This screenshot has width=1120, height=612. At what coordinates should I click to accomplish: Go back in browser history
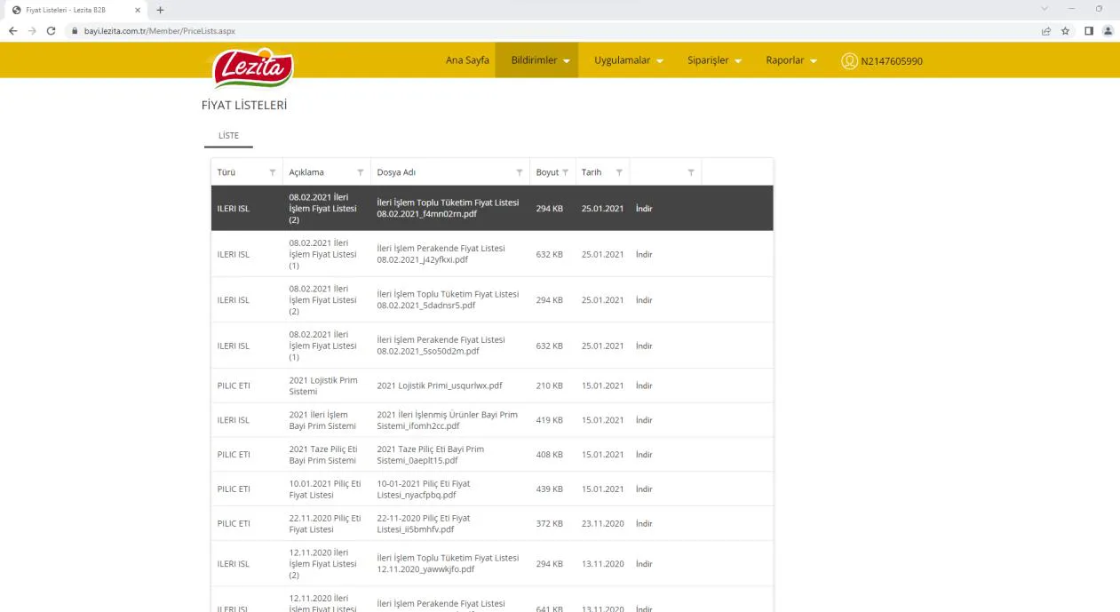[12, 30]
